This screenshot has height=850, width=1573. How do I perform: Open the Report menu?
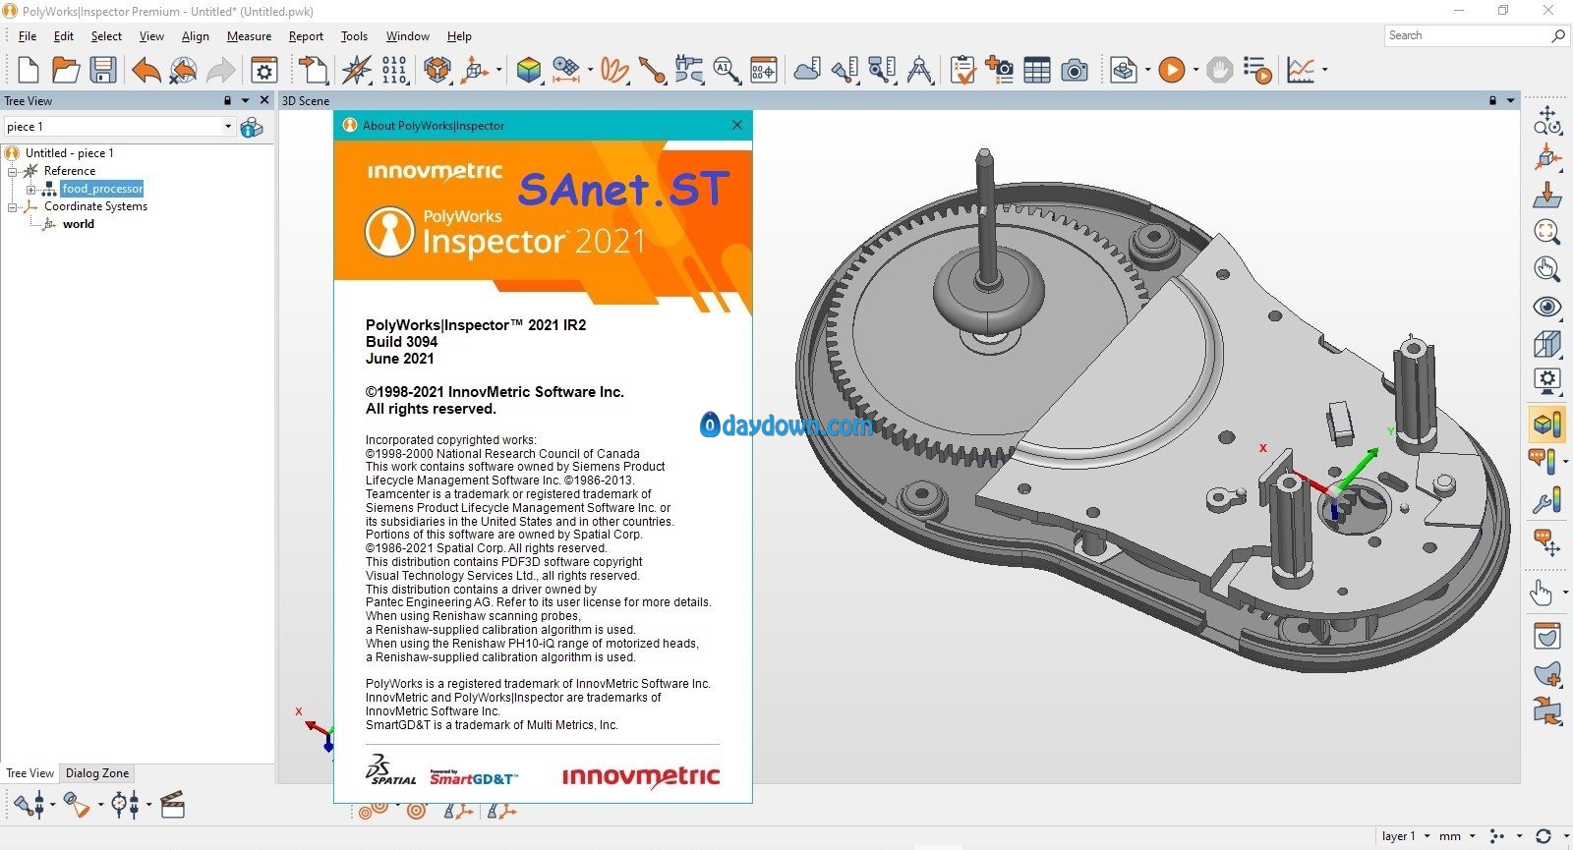point(306,36)
